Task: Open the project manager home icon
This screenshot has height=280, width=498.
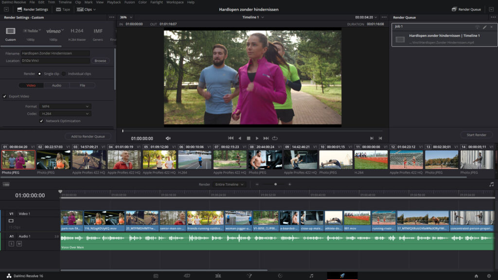Action: point(476,276)
